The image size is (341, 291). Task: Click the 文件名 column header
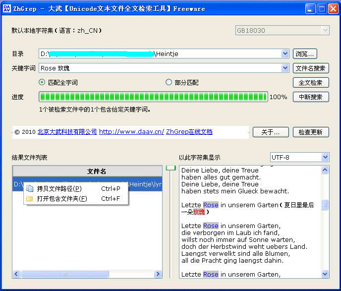(87, 172)
